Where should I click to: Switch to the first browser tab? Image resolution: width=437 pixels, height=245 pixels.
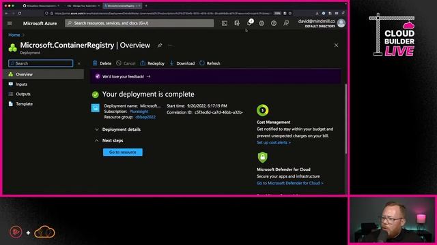[x=41, y=5]
